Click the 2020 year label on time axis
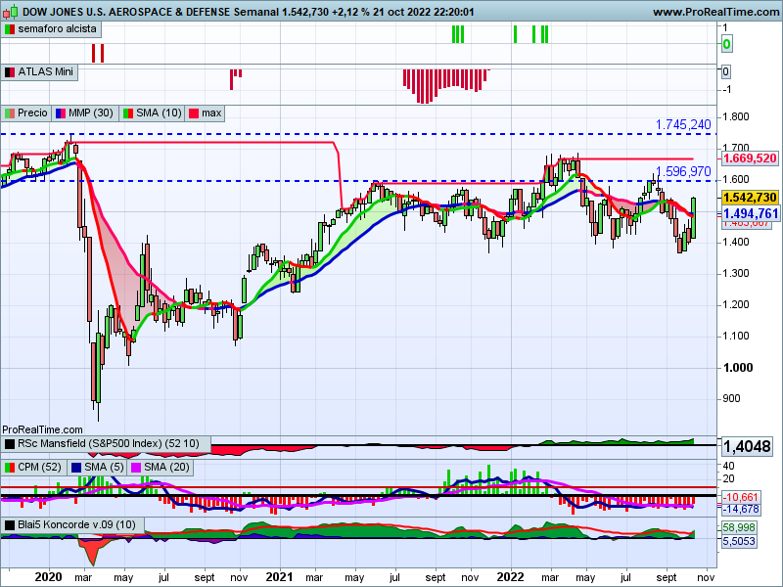 click(x=48, y=577)
